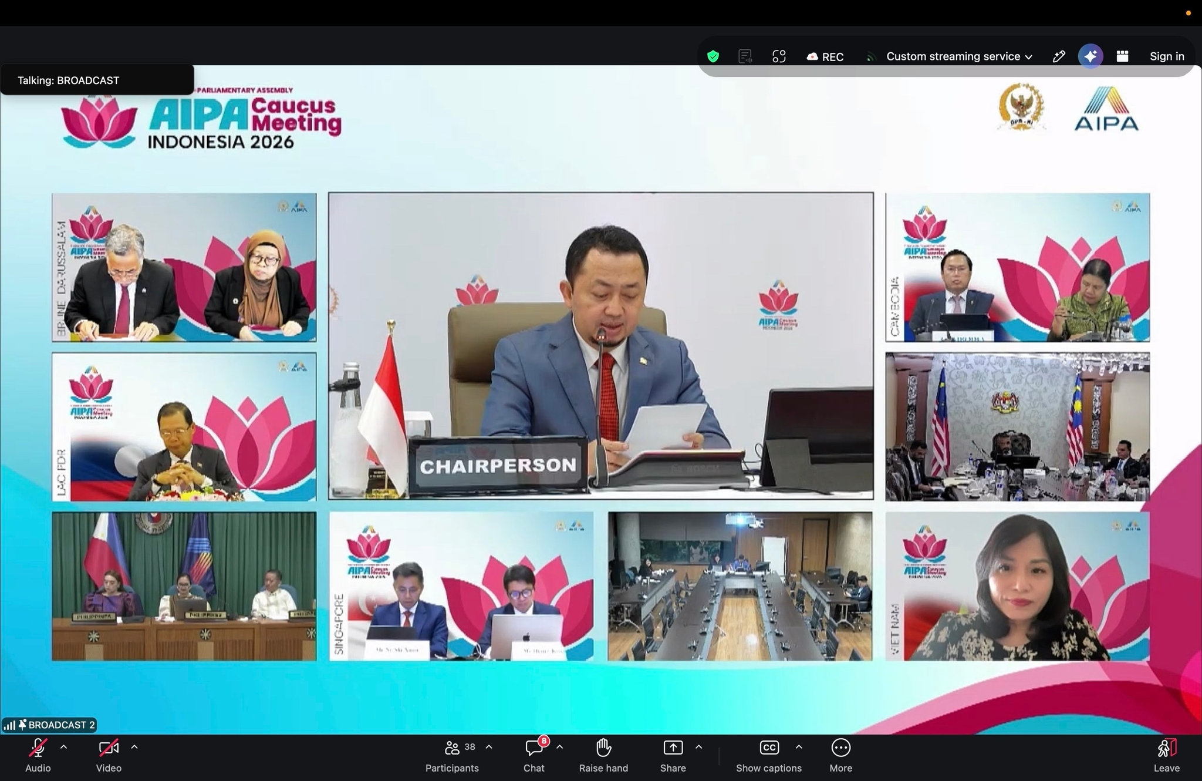The height and width of the screenshot is (781, 1202).
Task: Click the Share screen button
Action: 673,756
